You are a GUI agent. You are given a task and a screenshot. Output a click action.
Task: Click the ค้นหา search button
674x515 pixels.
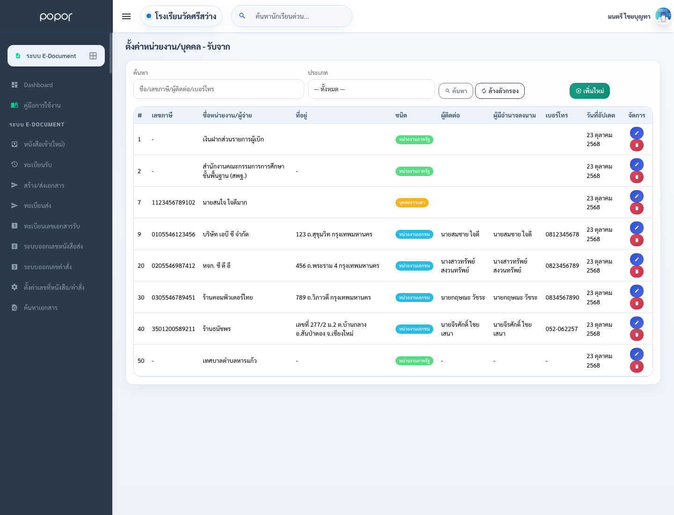coord(456,91)
